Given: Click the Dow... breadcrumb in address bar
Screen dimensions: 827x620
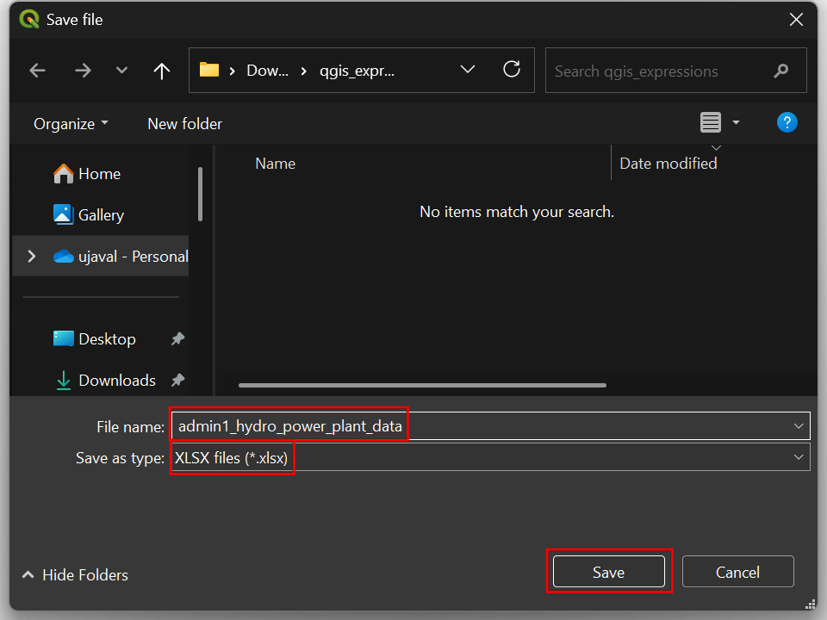Looking at the screenshot, I should tap(267, 70).
